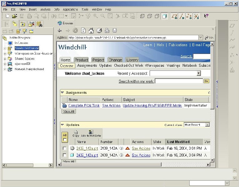Activate the context help arrow icon
This screenshot has height=187, width=239.
(x=206, y=16)
